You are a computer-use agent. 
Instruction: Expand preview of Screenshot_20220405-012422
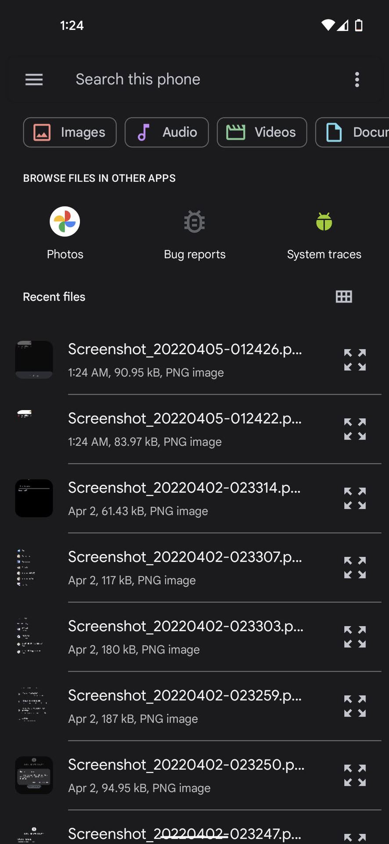point(355,429)
